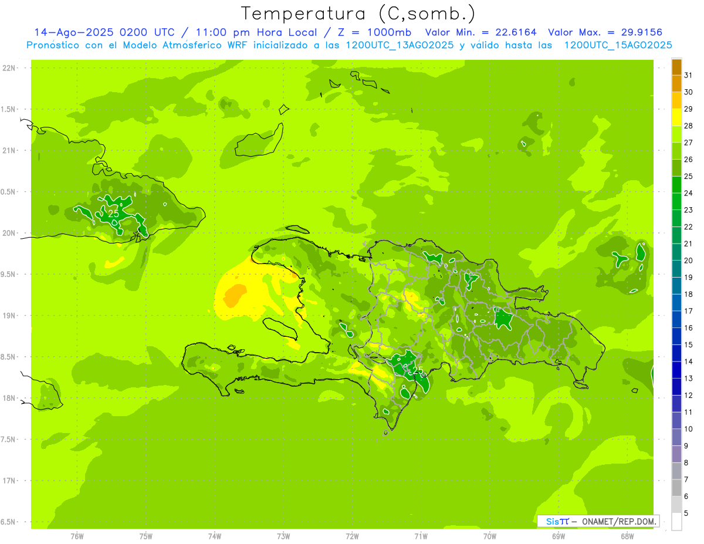The image size is (704, 544).
Task: Pick the gray swatch between 6 and 7
Action: [676, 488]
